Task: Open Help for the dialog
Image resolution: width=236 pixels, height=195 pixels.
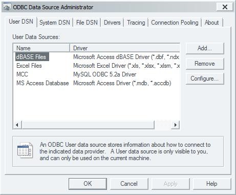Action: point(212,184)
